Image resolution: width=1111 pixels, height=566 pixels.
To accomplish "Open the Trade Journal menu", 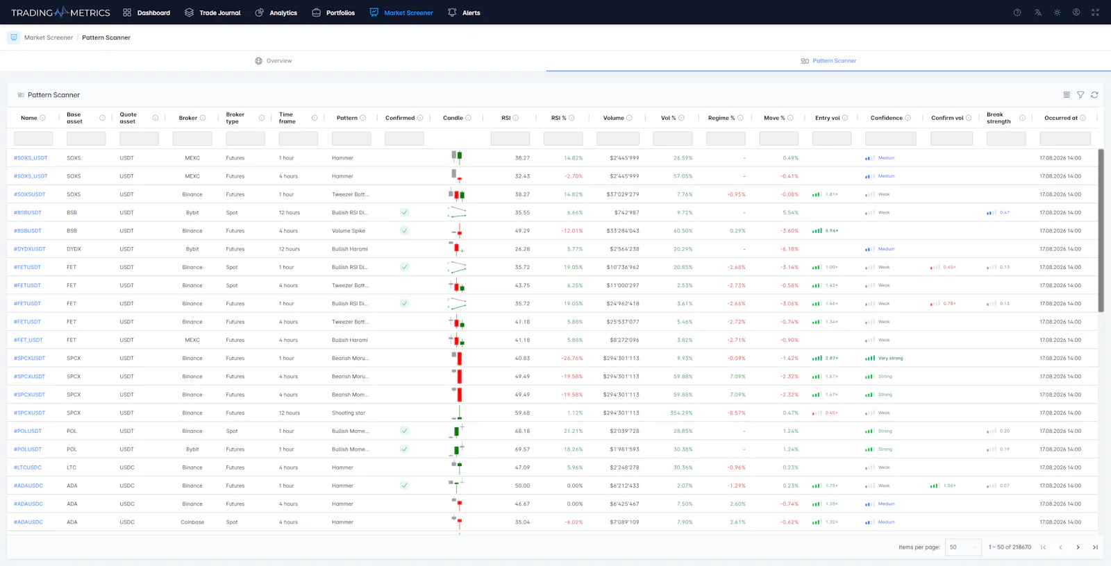I will (212, 12).
